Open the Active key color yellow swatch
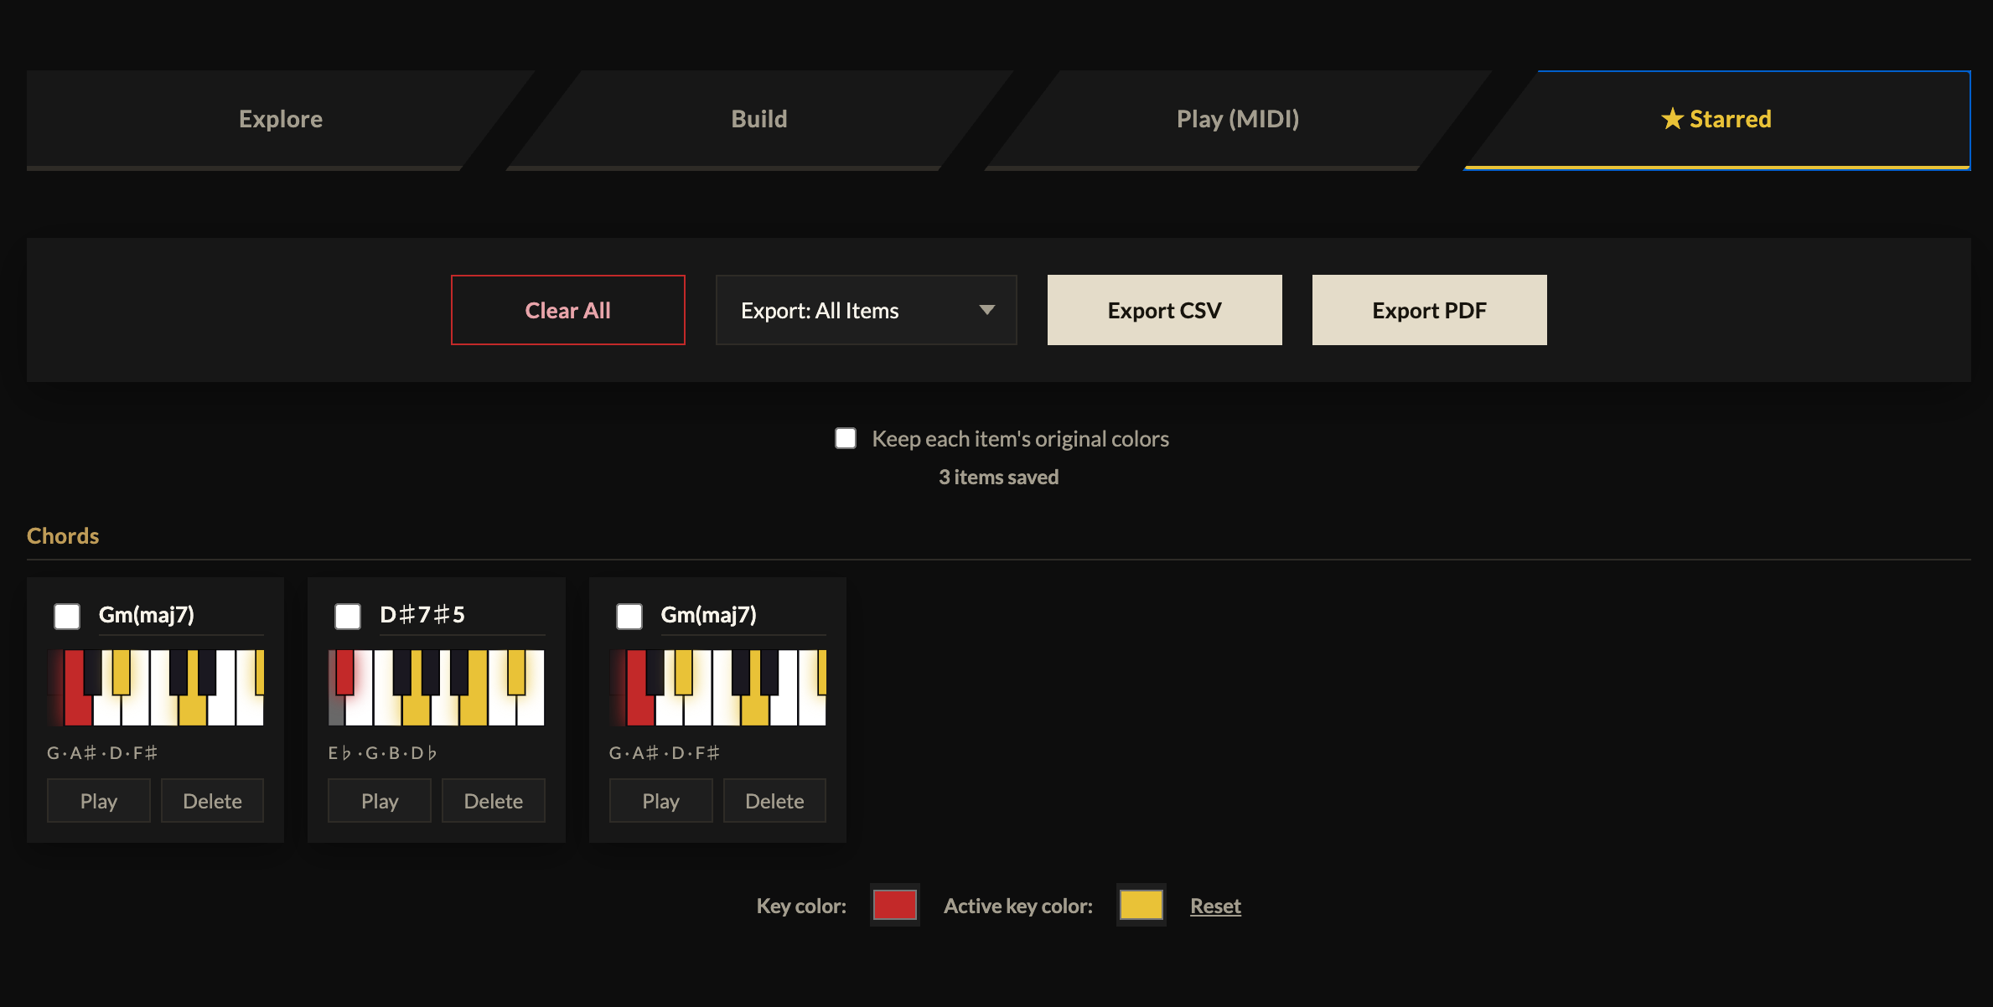1993x1007 pixels. point(1141,905)
